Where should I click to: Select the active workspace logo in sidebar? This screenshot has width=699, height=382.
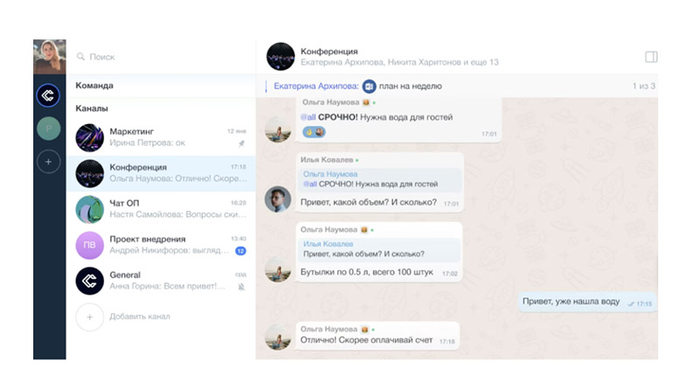49,95
